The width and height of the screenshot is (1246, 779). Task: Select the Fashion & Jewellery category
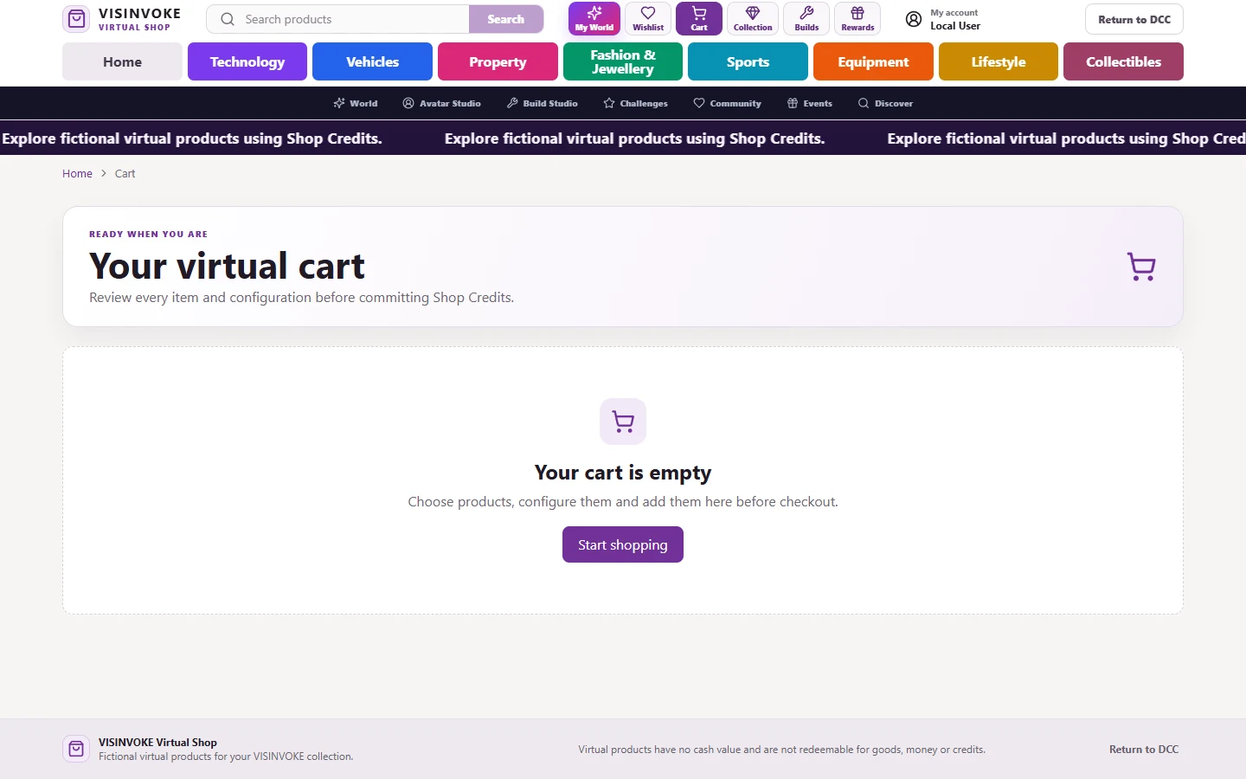coord(623,61)
